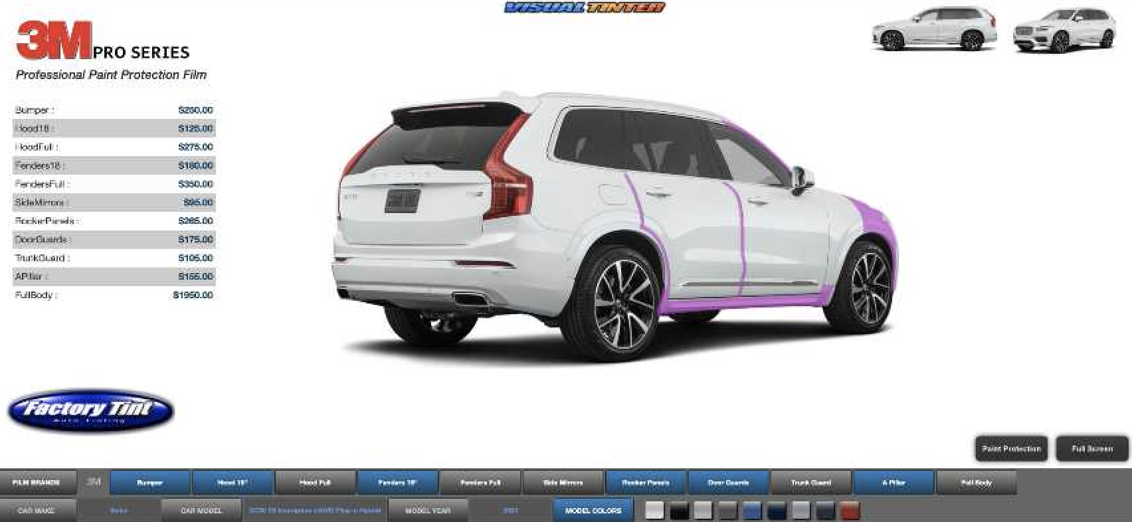The image size is (1132, 522).
Task: Choose the light silver model color swatch
Action: [703, 511]
